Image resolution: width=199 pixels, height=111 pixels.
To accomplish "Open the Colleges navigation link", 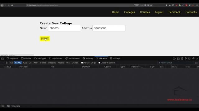I will tap(129, 12).
